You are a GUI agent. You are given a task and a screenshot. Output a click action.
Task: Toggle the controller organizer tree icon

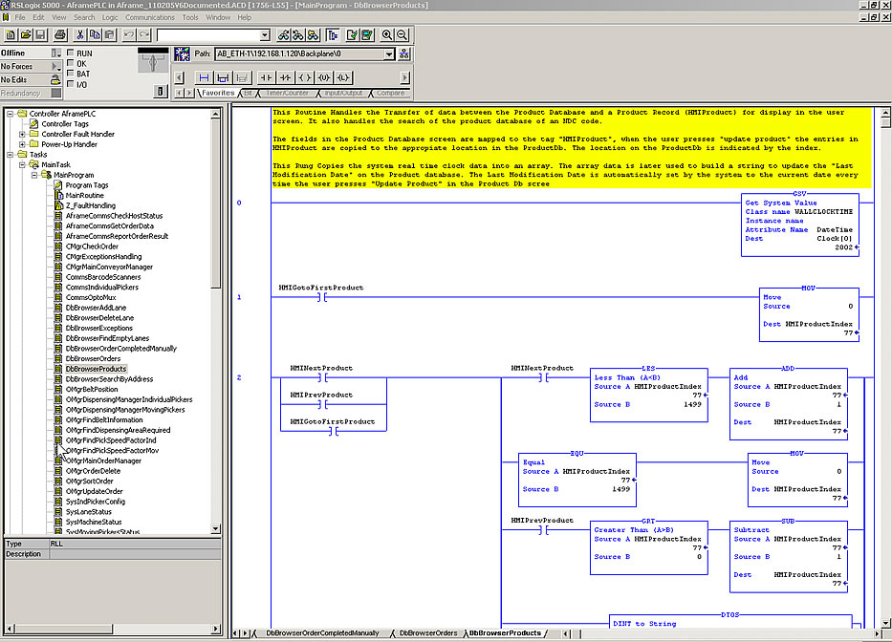pos(333,35)
